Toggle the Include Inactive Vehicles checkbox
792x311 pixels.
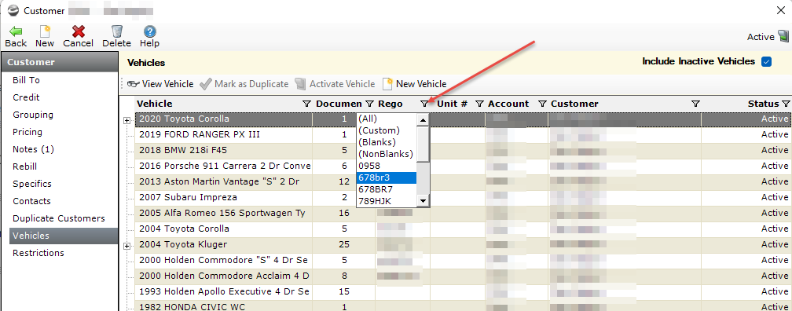767,61
